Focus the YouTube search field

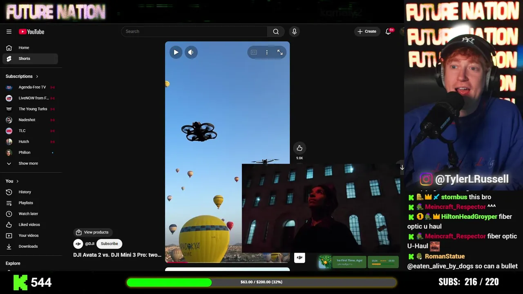pyautogui.click(x=194, y=31)
